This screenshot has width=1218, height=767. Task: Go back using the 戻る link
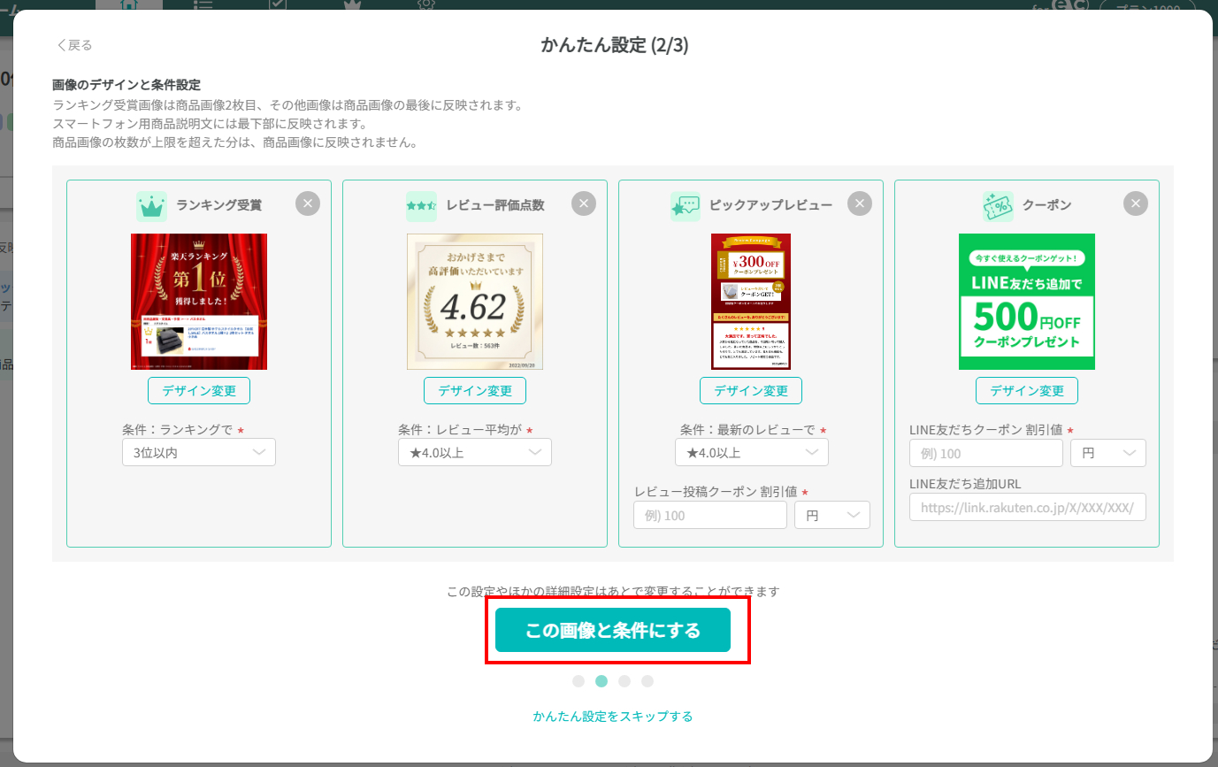pos(75,45)
